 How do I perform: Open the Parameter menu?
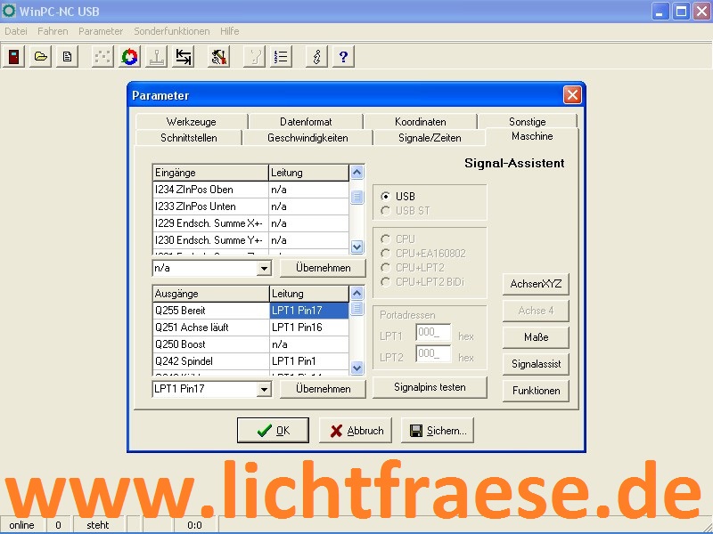(101, 31)
